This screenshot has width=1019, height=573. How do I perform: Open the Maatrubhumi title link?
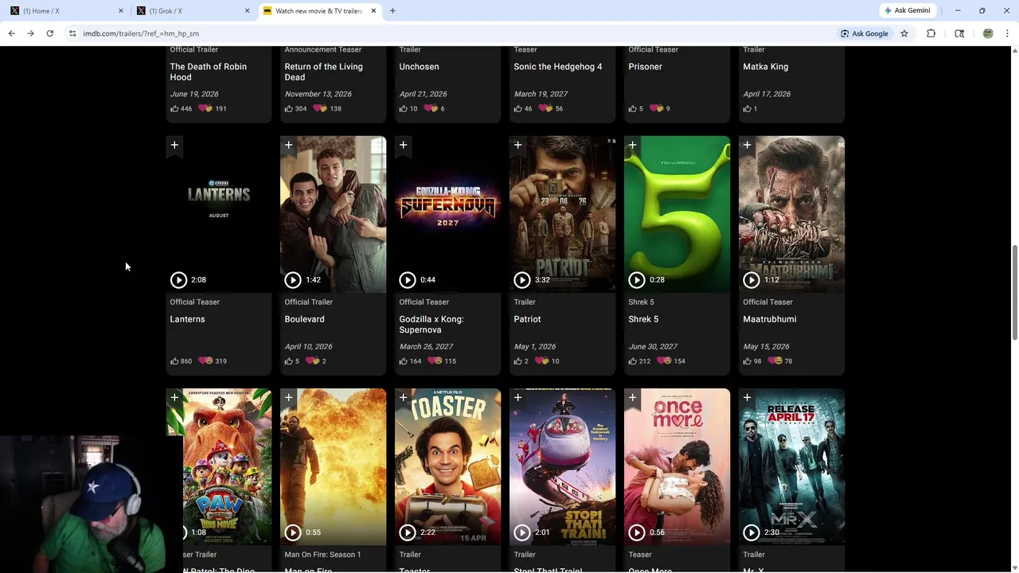click(x=769, y=319)
